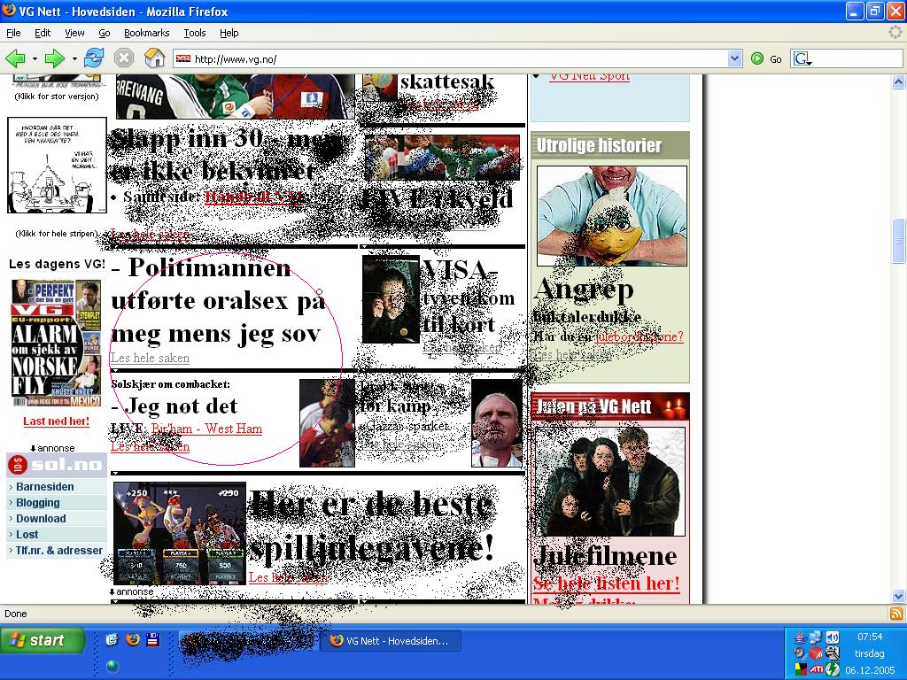Click the vertical scrollbar thumb
907x680 pixels.
pos(898,240)
